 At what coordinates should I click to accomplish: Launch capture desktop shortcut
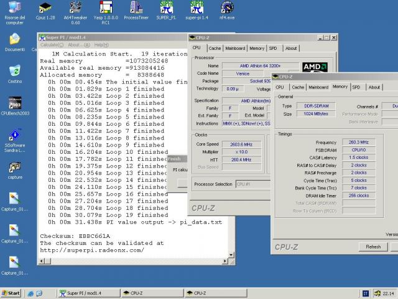tap(15, 170)
